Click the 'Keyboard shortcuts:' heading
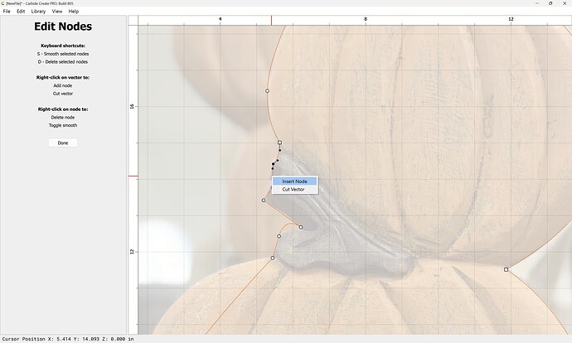The height and width of the screenshot is (343, 572). tap(63, 46)
